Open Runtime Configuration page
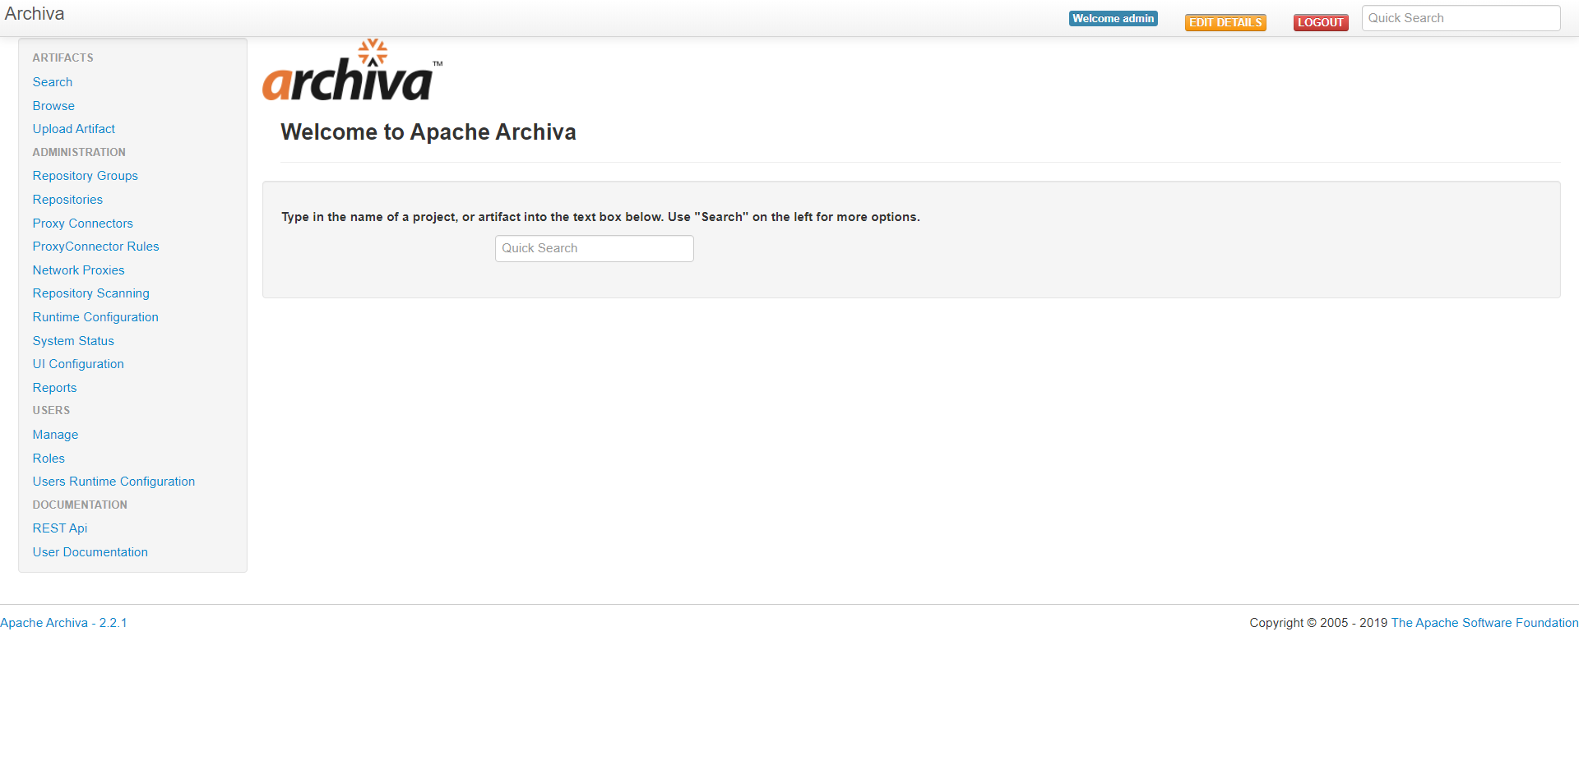 point(95,317)
